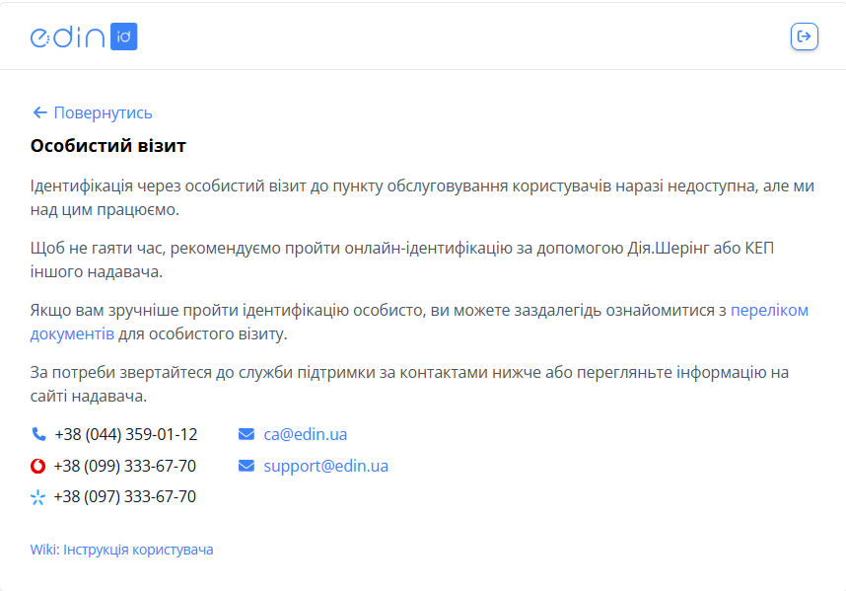Screen dimensions: 846x591
Task: Click the blue phone handset icon
Action: click(38, 434)
